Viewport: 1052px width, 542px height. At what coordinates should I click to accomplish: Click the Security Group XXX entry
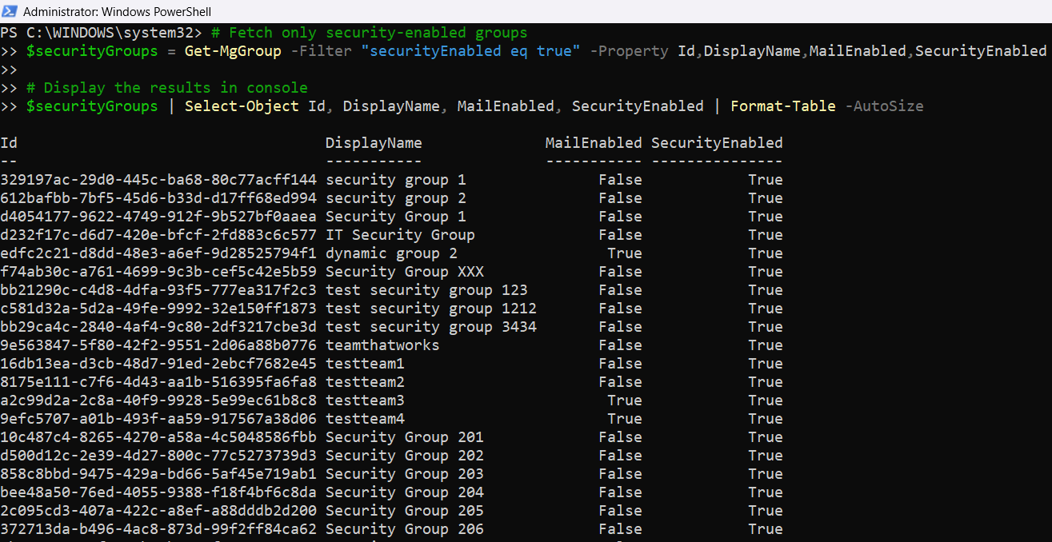pyautogui.click(x=404, y=272)
